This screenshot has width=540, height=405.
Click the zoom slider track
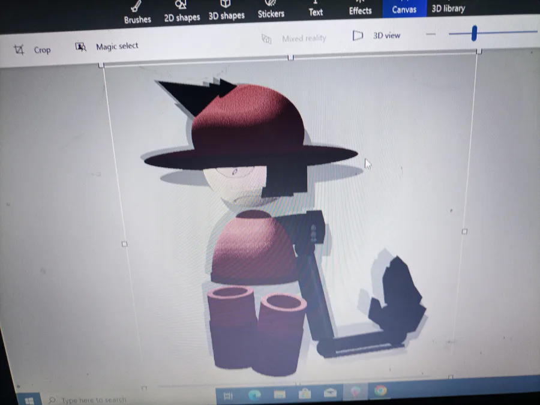[x=493, y=33]
